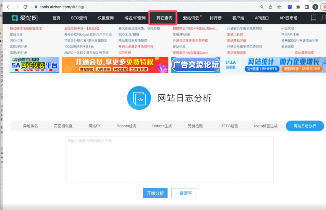This screenshot has height=210, width=326.
Task: Click the website log input textarea
Action: point(170,159)
